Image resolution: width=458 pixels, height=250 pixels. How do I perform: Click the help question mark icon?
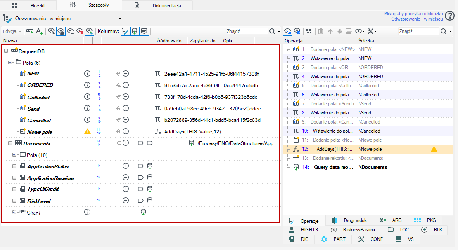(450, 16)
